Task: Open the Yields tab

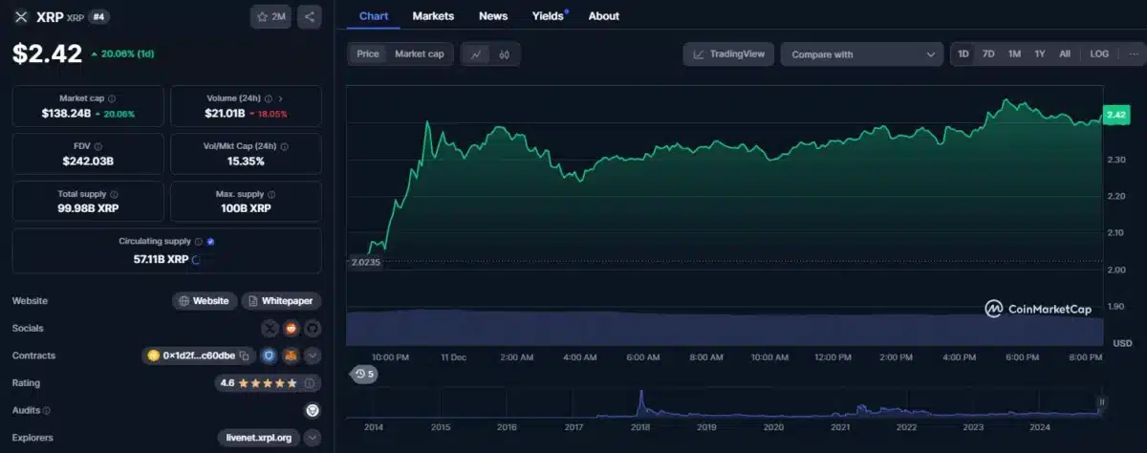Action: [x=549, y=16]
